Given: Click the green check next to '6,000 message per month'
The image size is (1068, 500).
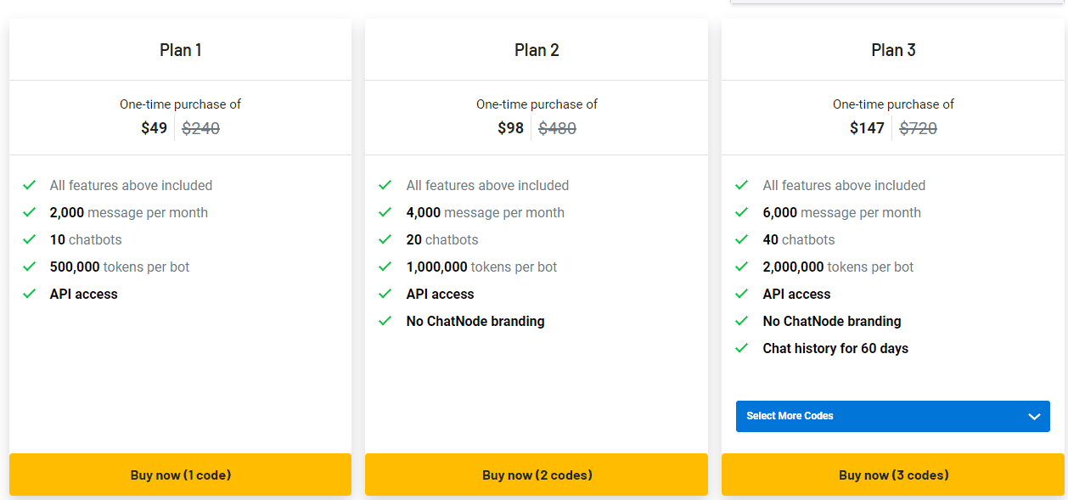Looking at the screenshot, I should click(x=742, y=212).
